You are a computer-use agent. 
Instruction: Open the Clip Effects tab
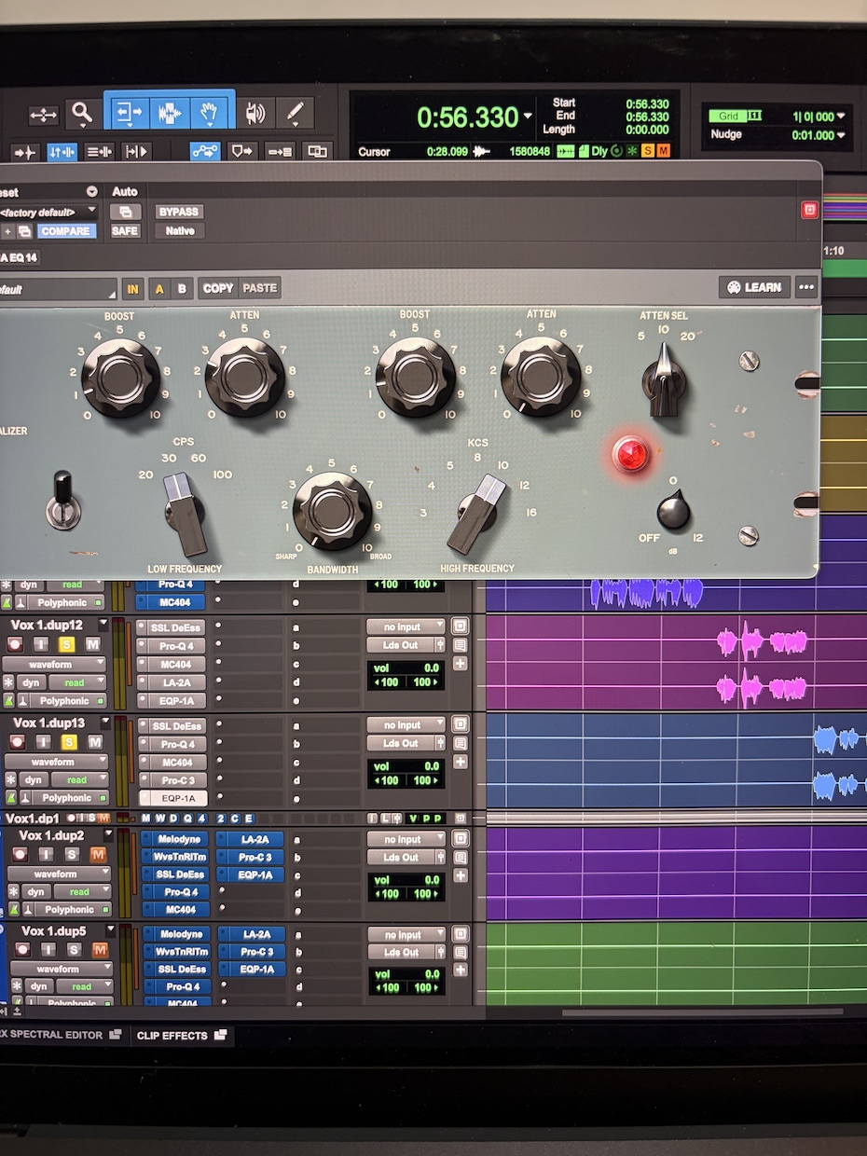181,1035
